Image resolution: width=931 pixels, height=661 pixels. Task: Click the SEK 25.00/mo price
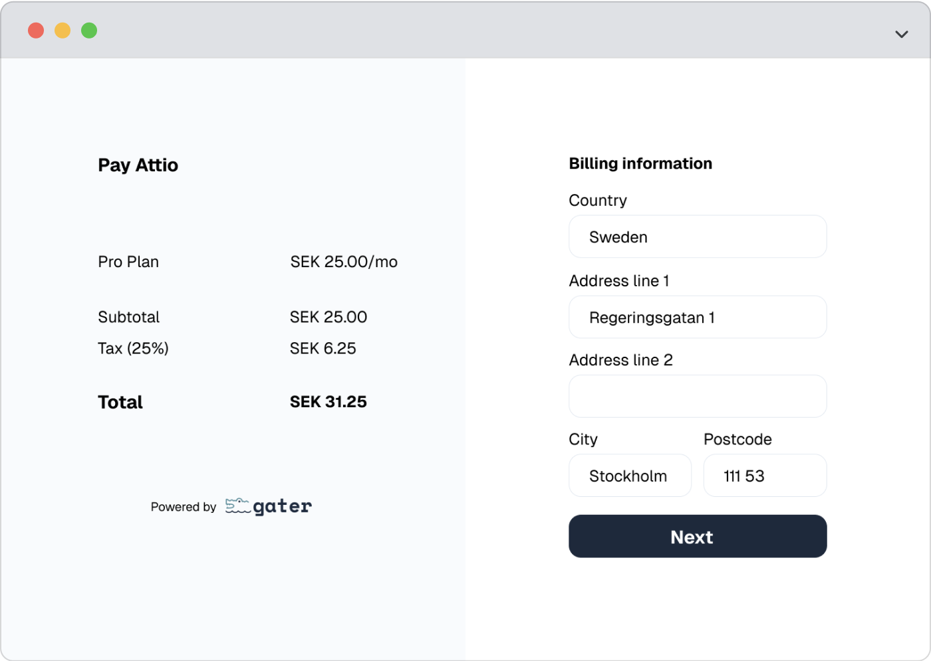[x=344, y=262]
